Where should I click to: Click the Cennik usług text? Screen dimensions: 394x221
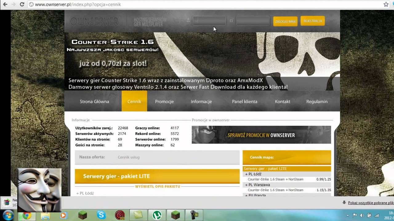[129, 157]
